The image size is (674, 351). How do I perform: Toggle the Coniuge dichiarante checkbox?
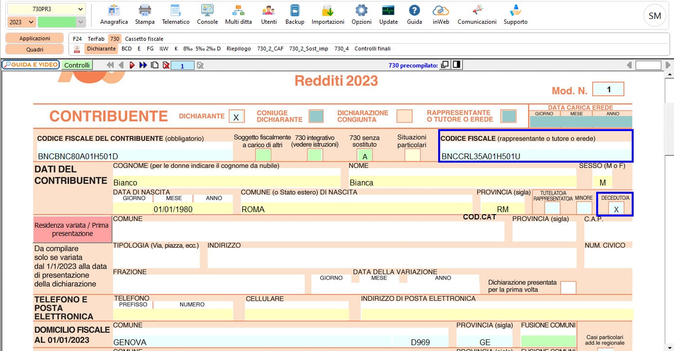[316, 116]
